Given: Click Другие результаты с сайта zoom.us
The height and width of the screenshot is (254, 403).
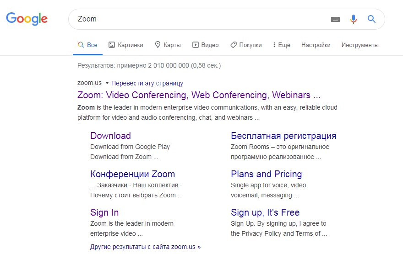Looking at the screenshot, I should (145, 247).
